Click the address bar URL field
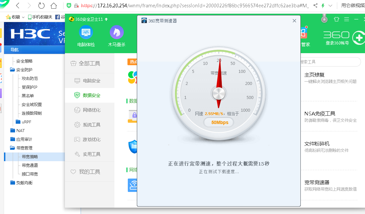 pos(195,6)
